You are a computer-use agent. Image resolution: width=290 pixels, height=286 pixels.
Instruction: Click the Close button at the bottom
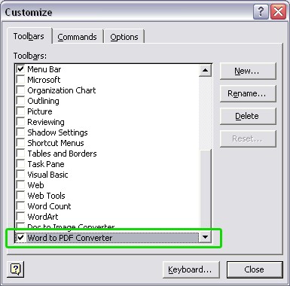tap(255, 269)
